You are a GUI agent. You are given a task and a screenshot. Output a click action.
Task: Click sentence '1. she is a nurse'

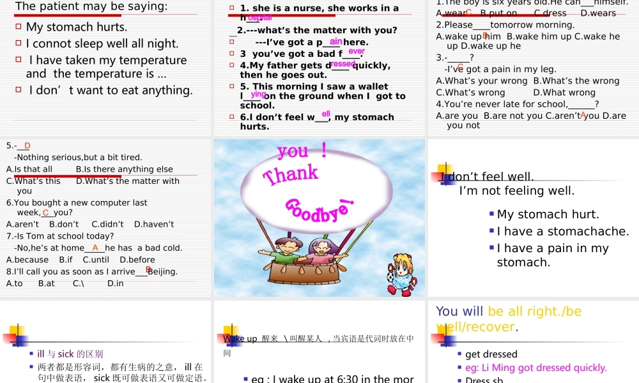(x=319, y=13)
